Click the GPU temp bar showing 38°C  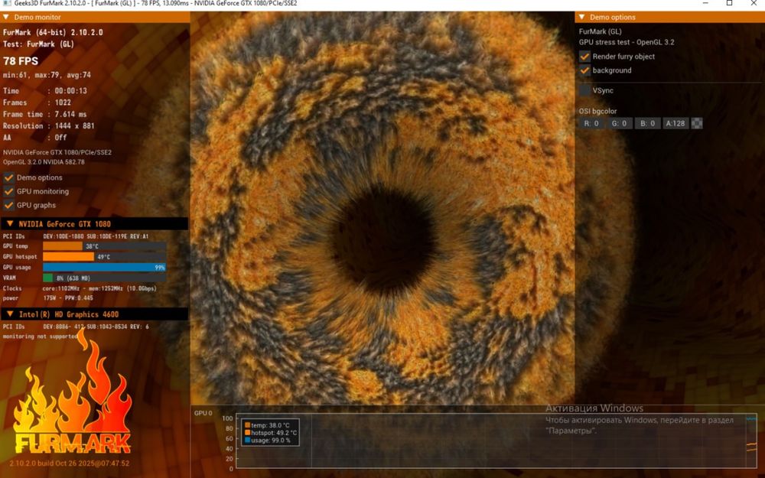(104, 246)
